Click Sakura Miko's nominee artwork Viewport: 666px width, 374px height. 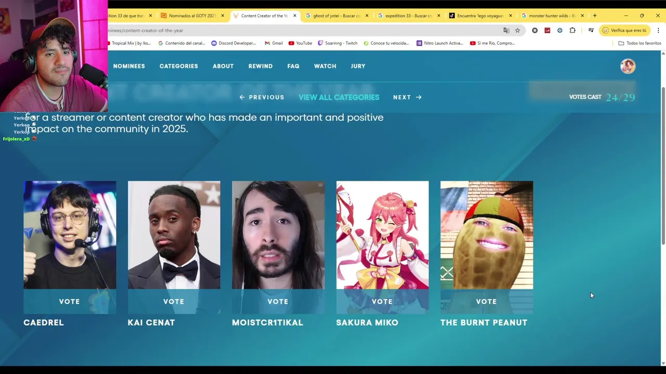click(x=382, y=235)
